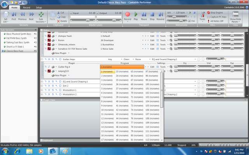Switch to the Setup ribbon tab
This screenshot has height=155, width=249.
[x=39, y=7]
